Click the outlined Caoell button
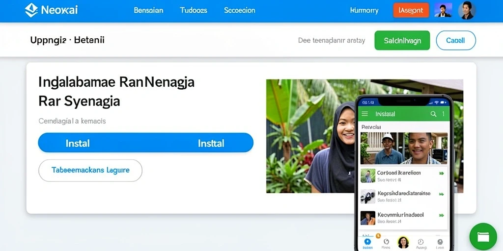503x251 pixels. 456,40
